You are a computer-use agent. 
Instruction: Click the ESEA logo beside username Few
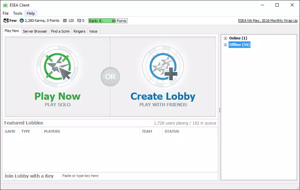(x=6, y=21)
